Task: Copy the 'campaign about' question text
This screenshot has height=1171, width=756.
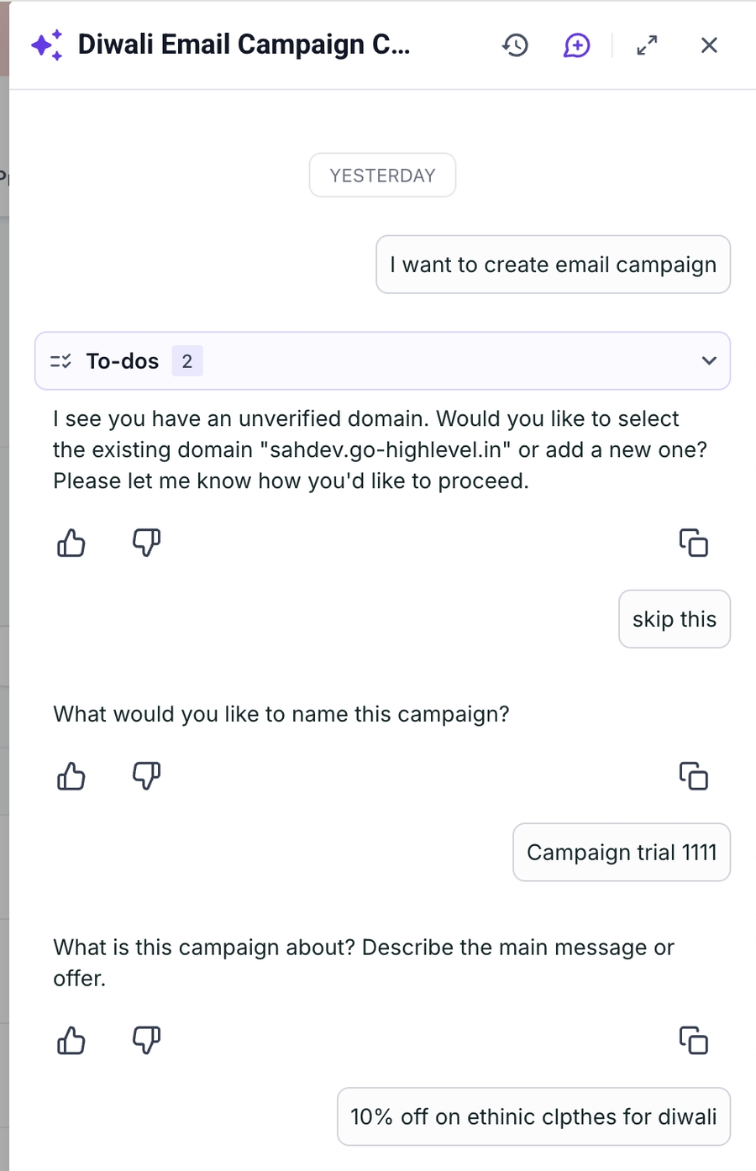Action: click(x=694, y=1042)
